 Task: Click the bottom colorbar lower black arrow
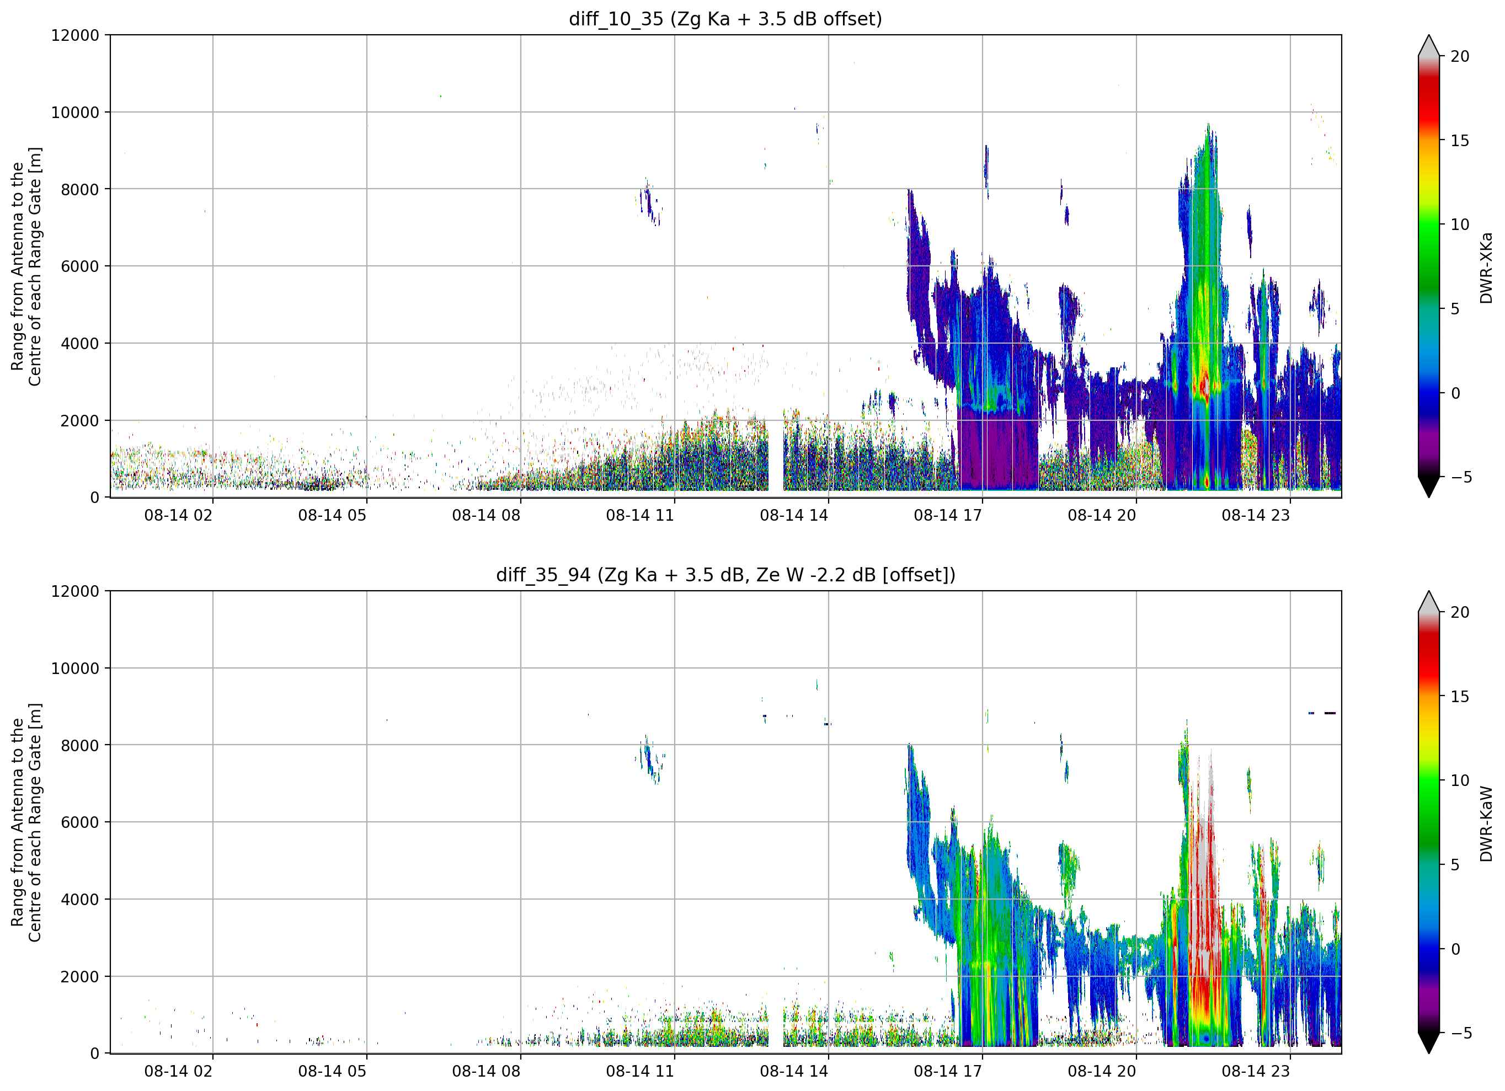[1429, 1042]
